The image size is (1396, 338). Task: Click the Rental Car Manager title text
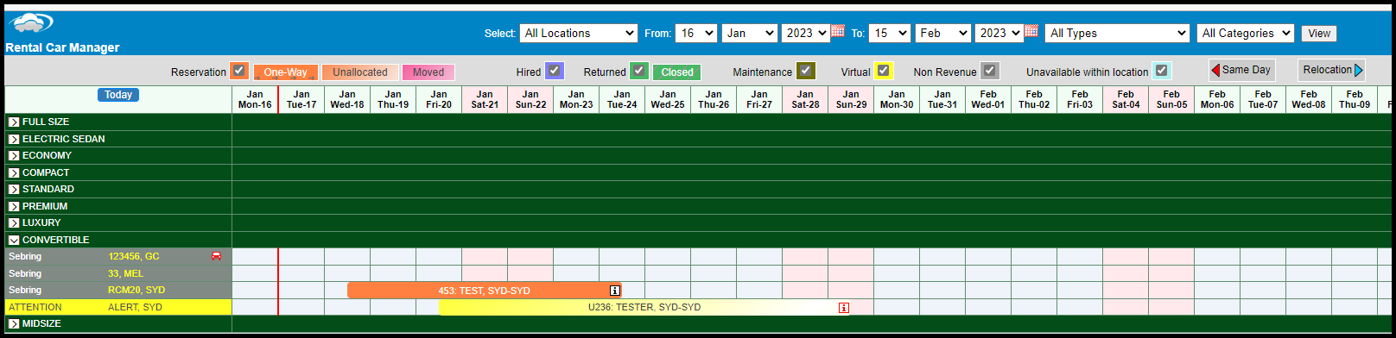coord(62,47)
